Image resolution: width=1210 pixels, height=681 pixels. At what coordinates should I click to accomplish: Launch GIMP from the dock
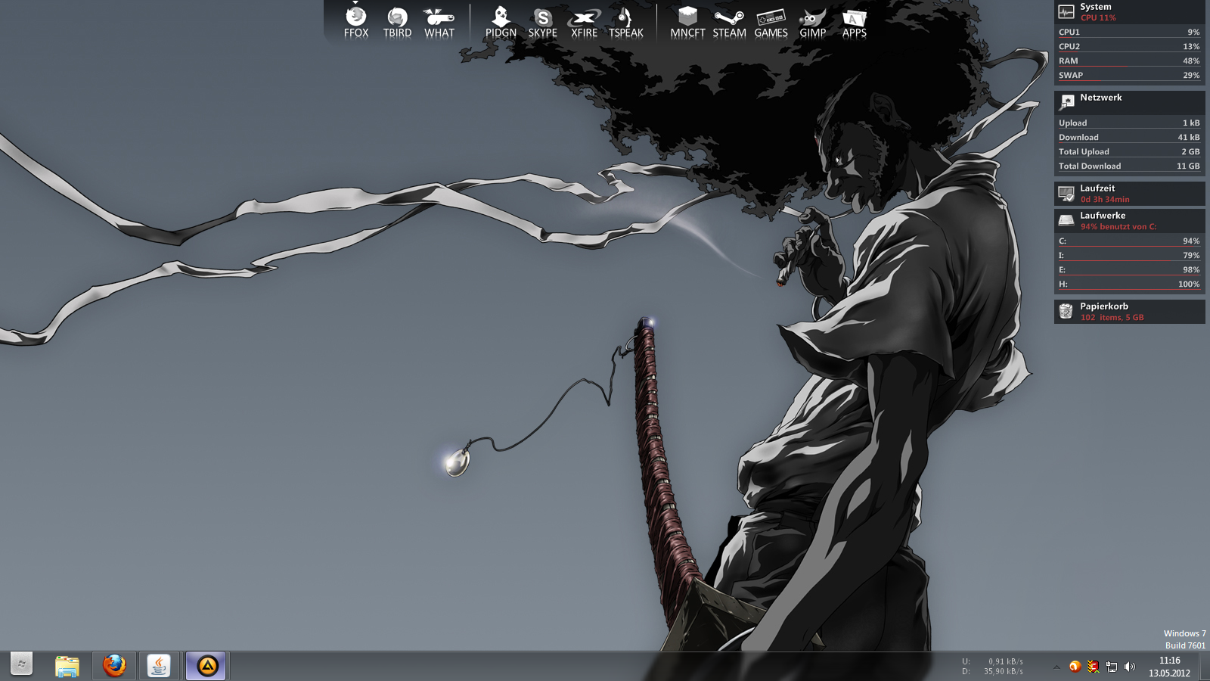tap(812, 22)
